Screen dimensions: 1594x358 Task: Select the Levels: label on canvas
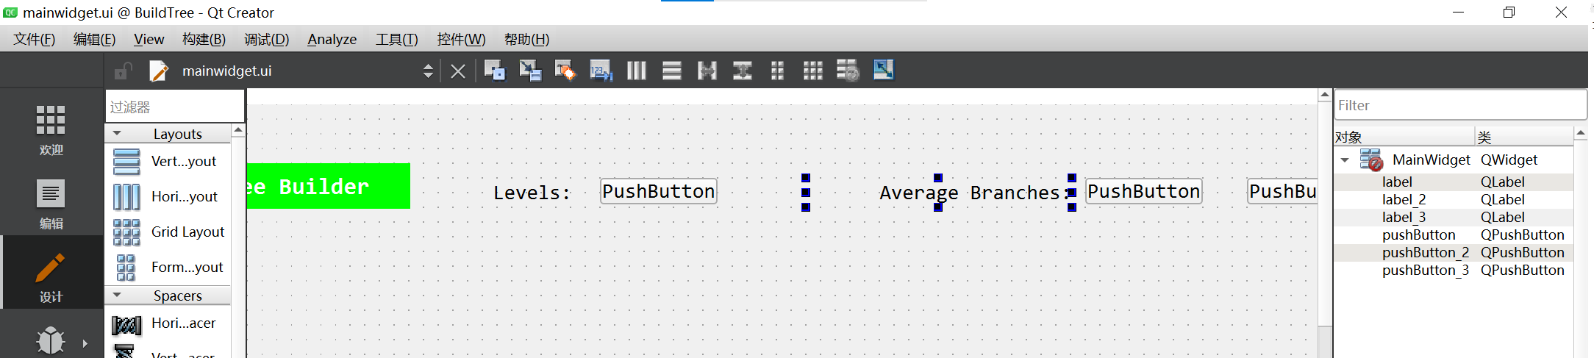(x=532, y=193)
